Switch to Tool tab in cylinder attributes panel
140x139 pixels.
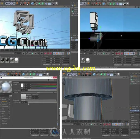point(137,111)
